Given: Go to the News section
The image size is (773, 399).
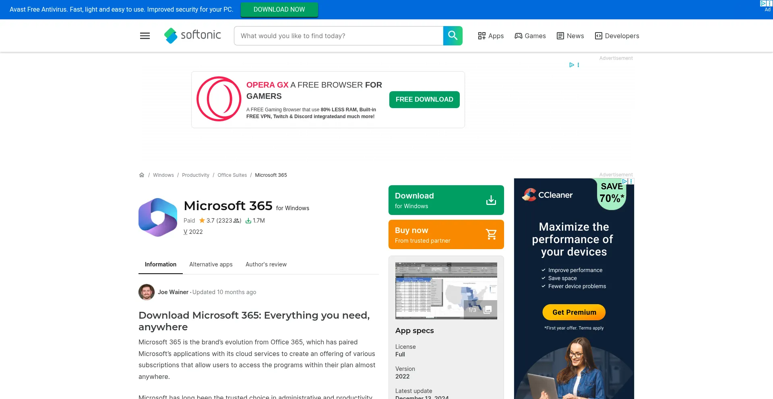Looking at the screenshot, I should pyautogui.click(x=570, y=36).
